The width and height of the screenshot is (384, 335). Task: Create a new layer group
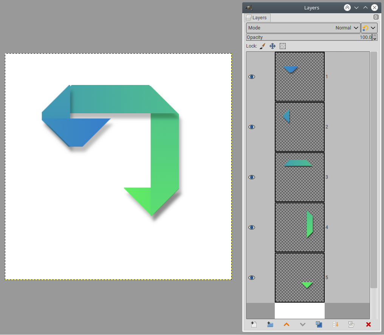coord(270,324)
